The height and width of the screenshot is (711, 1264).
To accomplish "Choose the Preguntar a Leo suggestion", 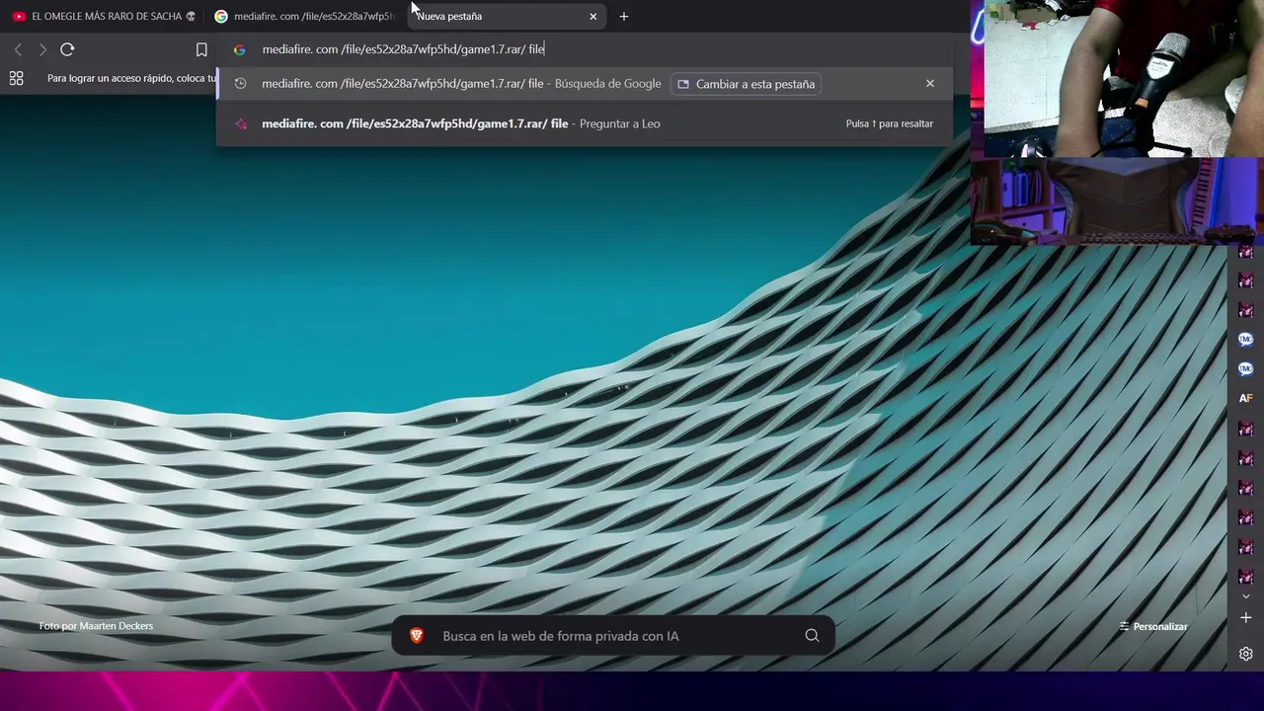I will point(585,123).
